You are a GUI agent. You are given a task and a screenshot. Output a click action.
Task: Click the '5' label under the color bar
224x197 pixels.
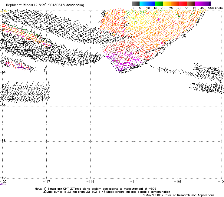[140, 8]
